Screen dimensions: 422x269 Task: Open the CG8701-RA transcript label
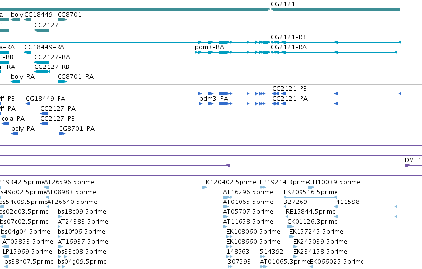tap(76, 77)
